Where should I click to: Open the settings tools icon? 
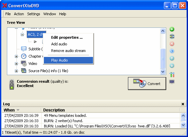point(172,74)
